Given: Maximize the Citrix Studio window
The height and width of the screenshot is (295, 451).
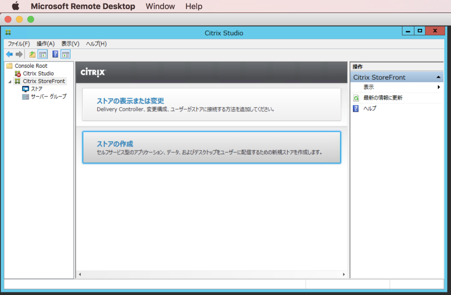Looking at the screenshot, I should (x=420, y=31).
